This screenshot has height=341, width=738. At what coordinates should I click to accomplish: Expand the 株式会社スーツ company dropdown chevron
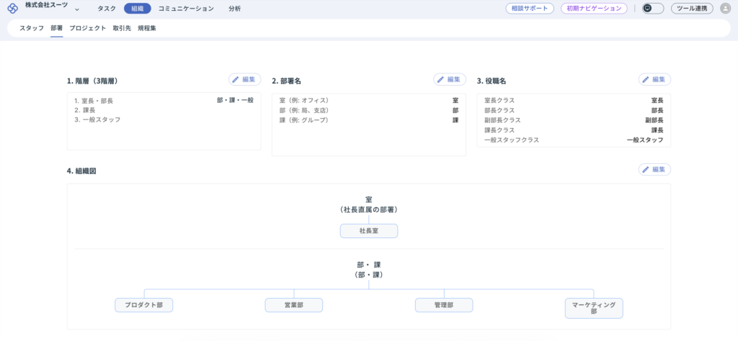point(77,9)
